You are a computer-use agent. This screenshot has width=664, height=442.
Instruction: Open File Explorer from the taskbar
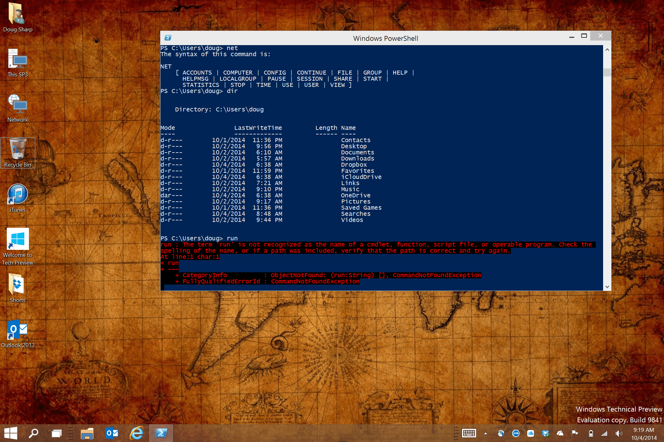click(x=87, y=433)
